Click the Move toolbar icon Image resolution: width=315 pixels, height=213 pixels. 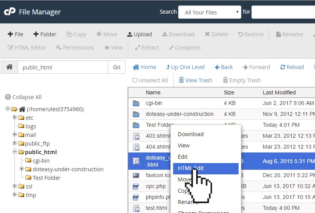point(99,34)
